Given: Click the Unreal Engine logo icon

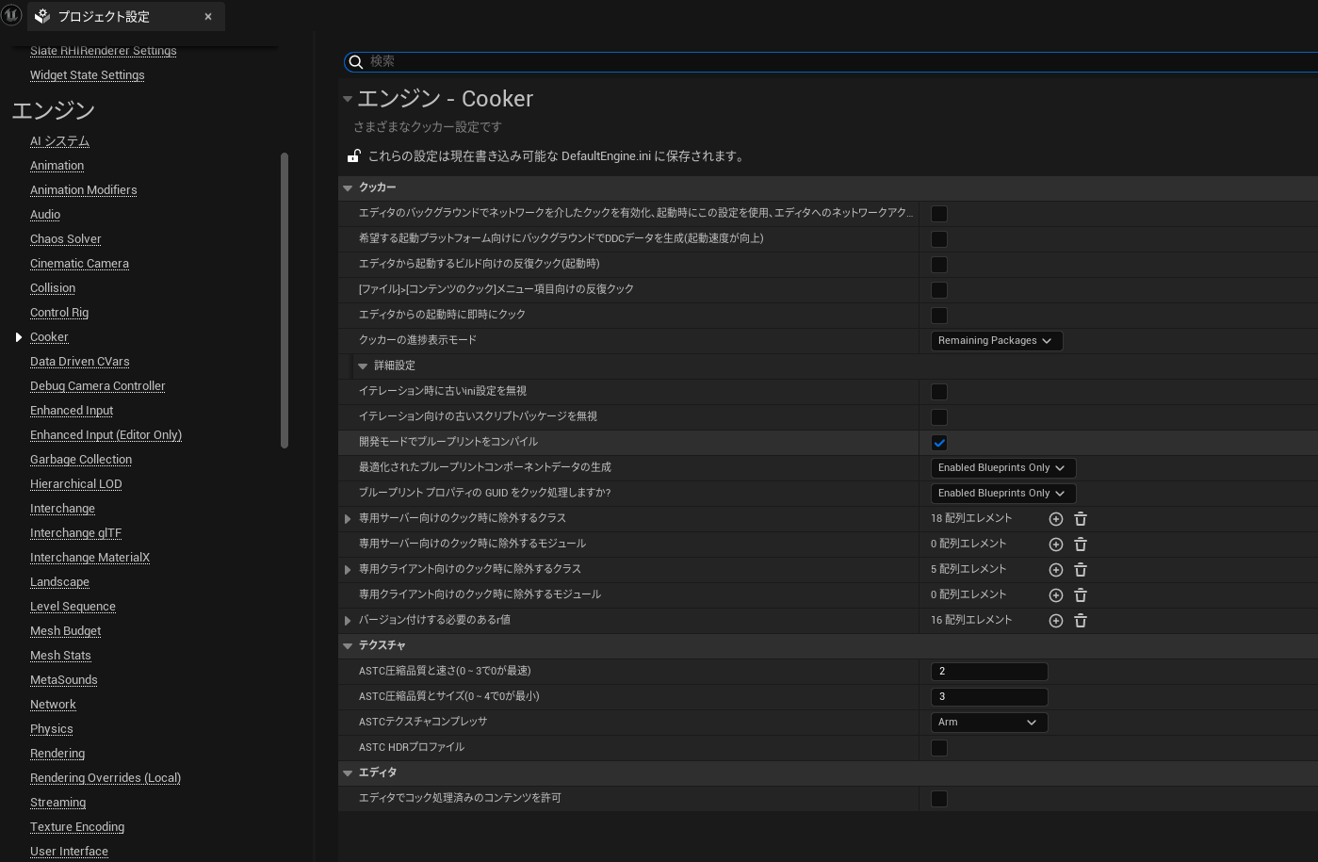Looking at the screenshot, I should click(x=11, y=15).
